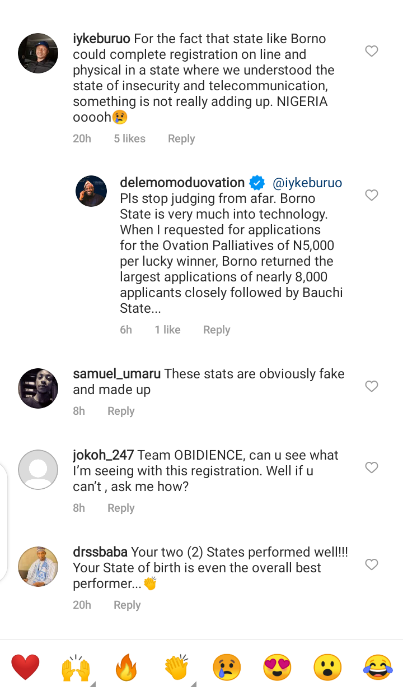Tap the crying face emoji
The height and width of the screenshot is (690, 403).
[227, 667]
